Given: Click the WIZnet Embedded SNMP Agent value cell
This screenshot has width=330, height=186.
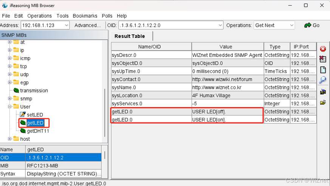Looking at the screenshot, I should click(228, 55).
